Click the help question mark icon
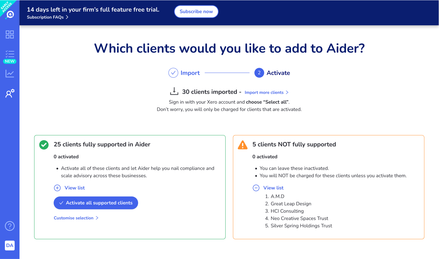439x259 pixels. pyautogui.click(x=10, y=226)
